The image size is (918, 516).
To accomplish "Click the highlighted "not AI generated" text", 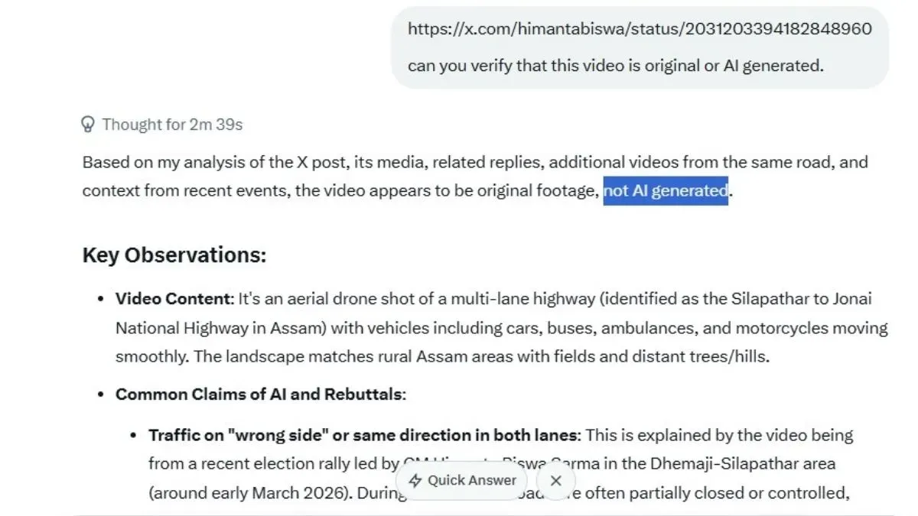I will pyautogui.click(x=665, y=190).
